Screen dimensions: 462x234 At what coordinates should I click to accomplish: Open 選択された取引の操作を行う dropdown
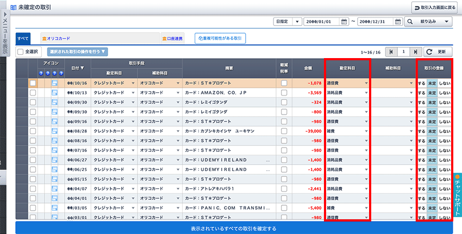pos(78,52)
